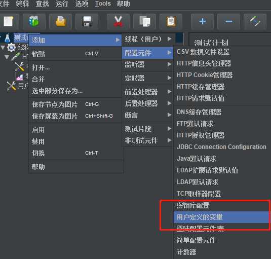Choose 合并 in the context menu
Viewport: 271px width, 259px height.
pyautogui.click(x=75, y=79)
